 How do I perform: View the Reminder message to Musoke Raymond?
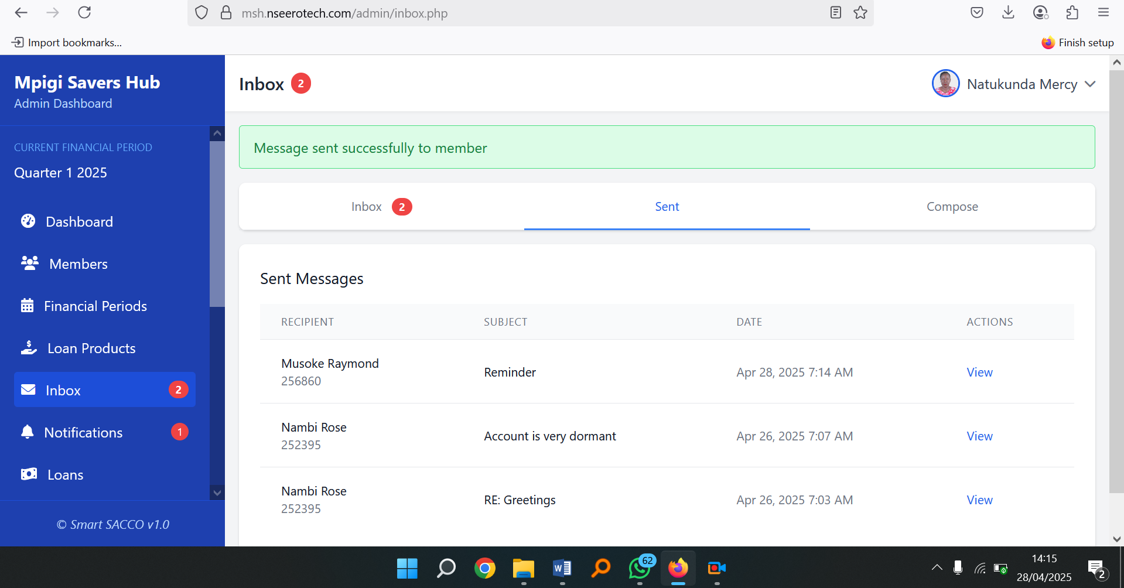pyautogui.click(x=979, y=372)
